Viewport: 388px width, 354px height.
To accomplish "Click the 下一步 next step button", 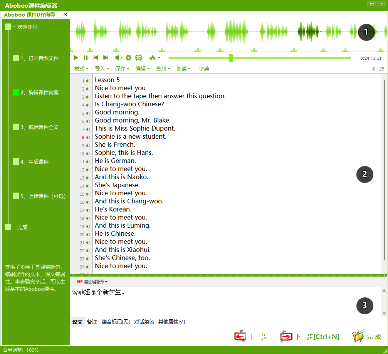I will pyautogui.click(x=310, y=337).
